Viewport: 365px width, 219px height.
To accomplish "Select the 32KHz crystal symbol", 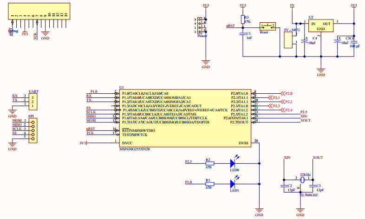I will coord(302,180).
